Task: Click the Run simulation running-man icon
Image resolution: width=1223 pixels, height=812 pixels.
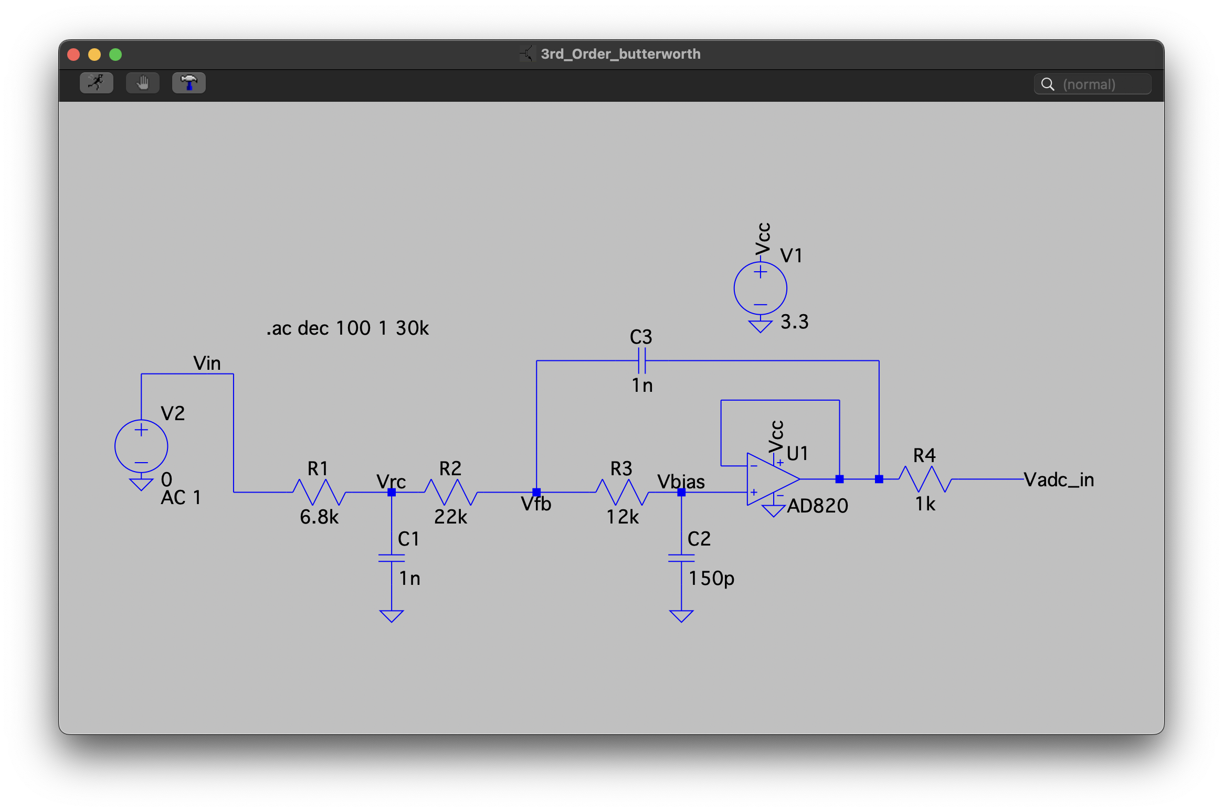Action: 96,83
